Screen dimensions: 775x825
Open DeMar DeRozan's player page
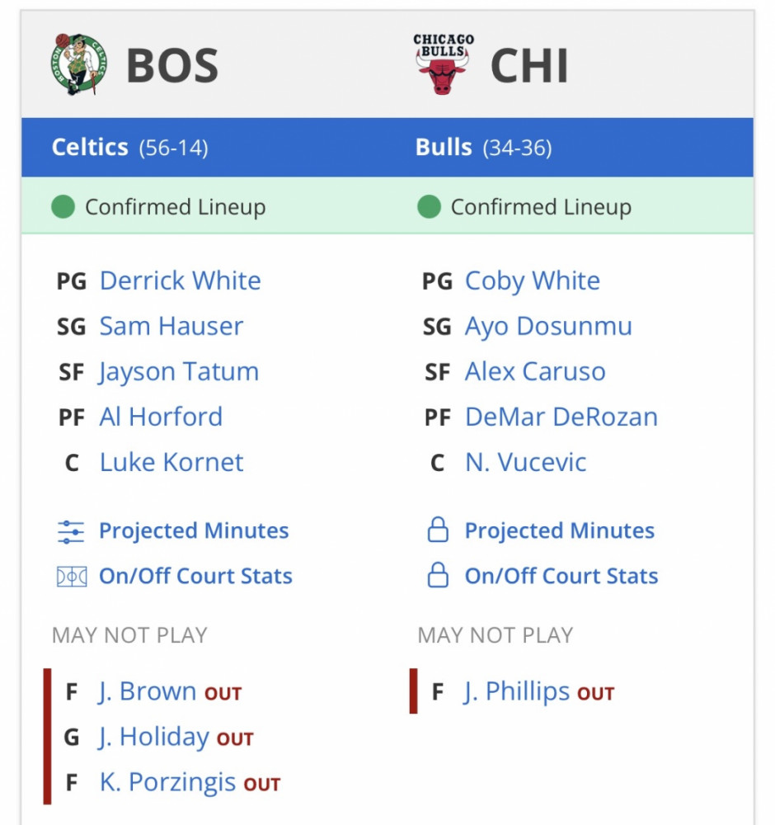click(x=561, y=417)
